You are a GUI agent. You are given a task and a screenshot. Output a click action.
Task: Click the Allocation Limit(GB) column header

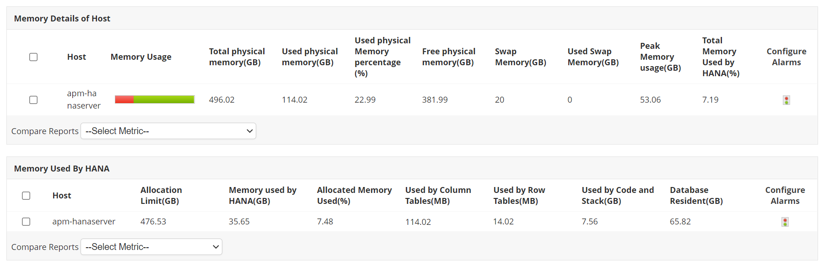(161, 196)
